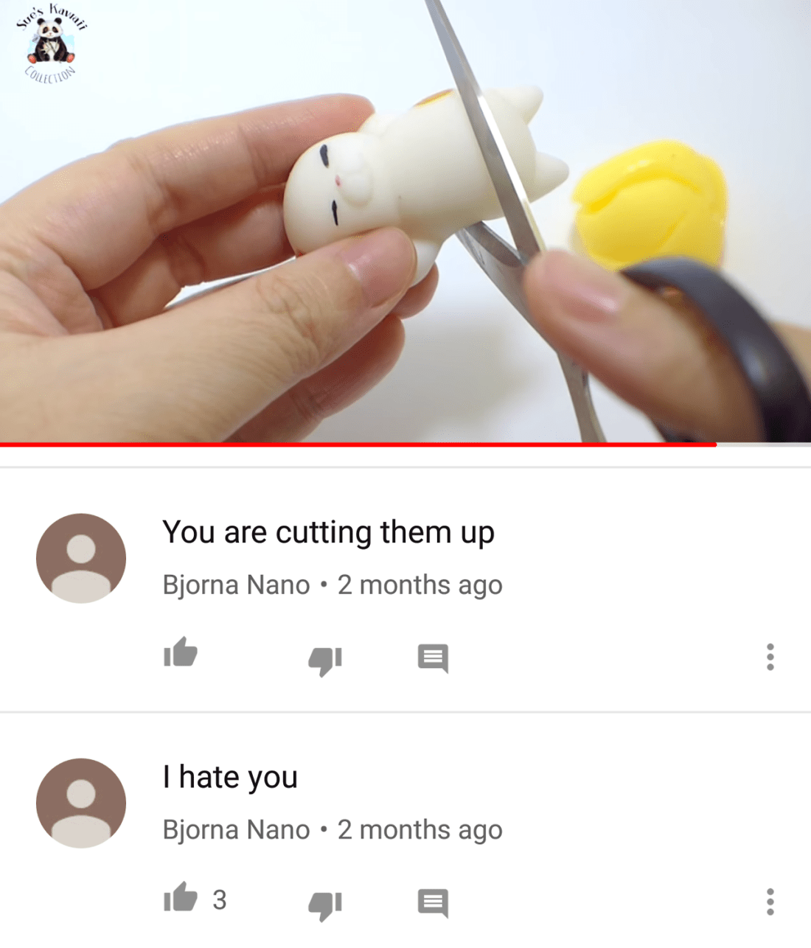Dislike the "I hate you" comment
Screen dimensions: 811x948
click(x=325, y=905)
